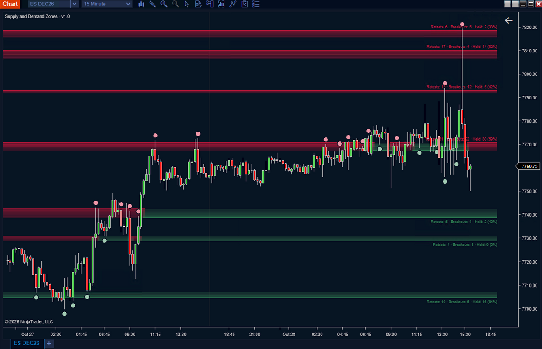Screen dimensions: 542x349
Task: Select the bottom green demand zone above 84% label
Action: coord(250,295)
